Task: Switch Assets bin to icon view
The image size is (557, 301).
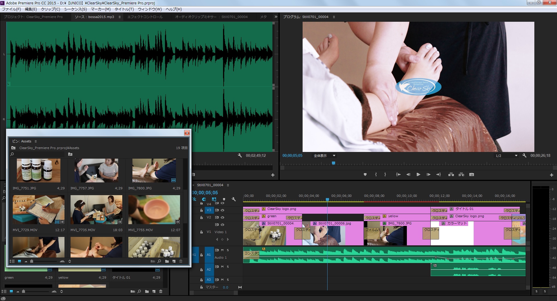Action: point(19,261)
